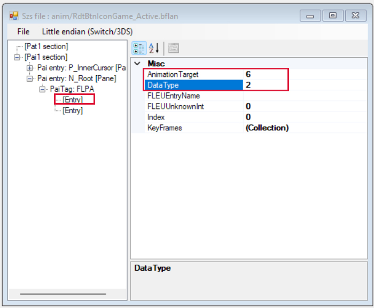Select FLEUEntryName property
374x308 pixels.
point(193,96)
